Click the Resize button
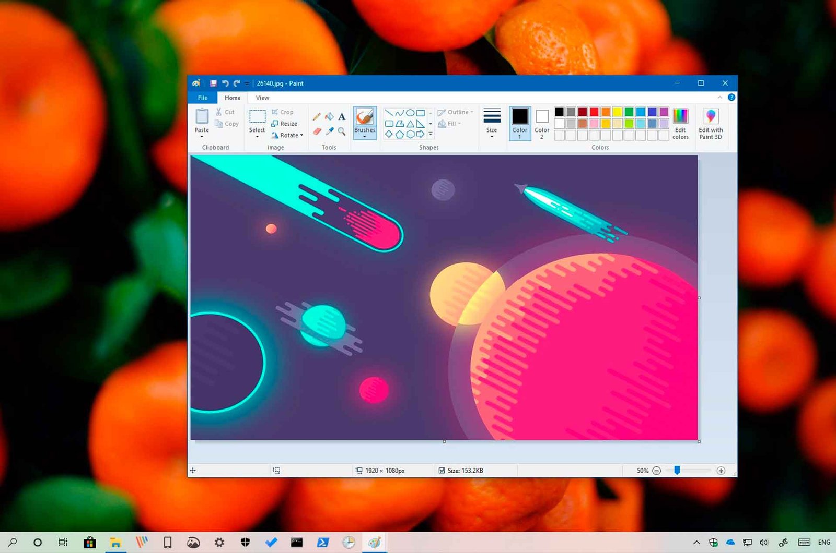 click(285, 124)
